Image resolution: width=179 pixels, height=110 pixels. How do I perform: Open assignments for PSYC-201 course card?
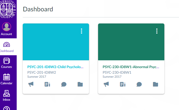click(x=47, y=84)
